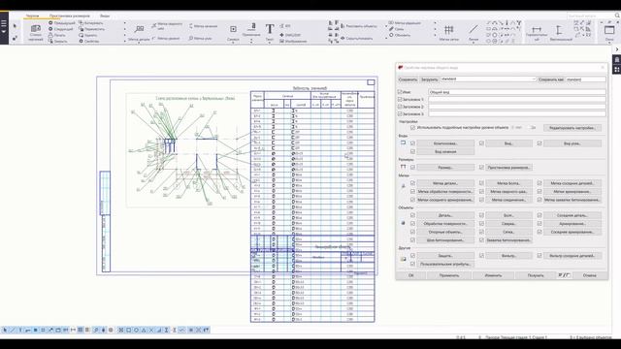Go to next drawing (Следующий)
The image size is (621, 349).
point(60,29)
